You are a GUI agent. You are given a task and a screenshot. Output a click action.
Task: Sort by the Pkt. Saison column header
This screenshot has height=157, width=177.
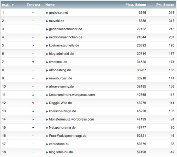click(165, 5)
